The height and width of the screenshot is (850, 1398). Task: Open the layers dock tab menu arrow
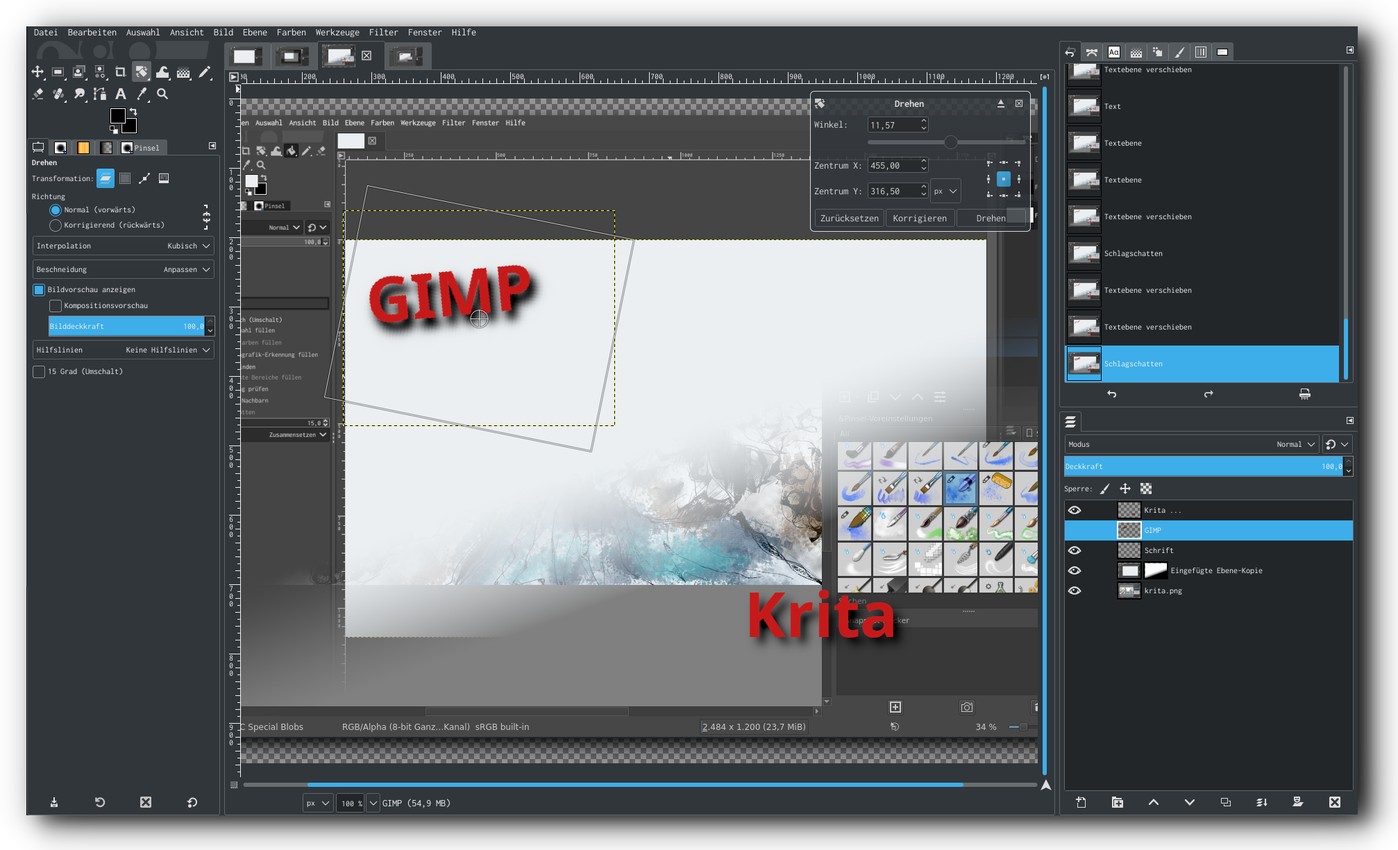tap(1349, 420)
